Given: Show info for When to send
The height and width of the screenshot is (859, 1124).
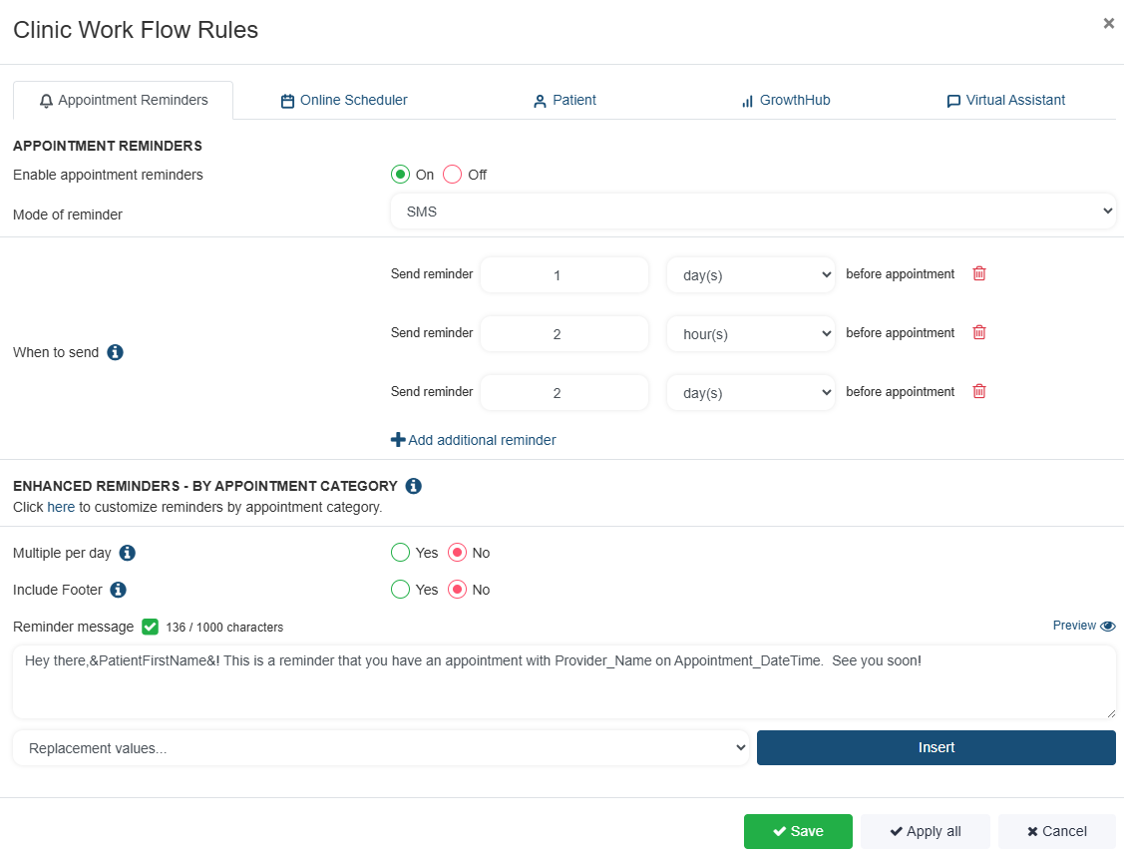Looking at the screenshot, I should point(115,352).
